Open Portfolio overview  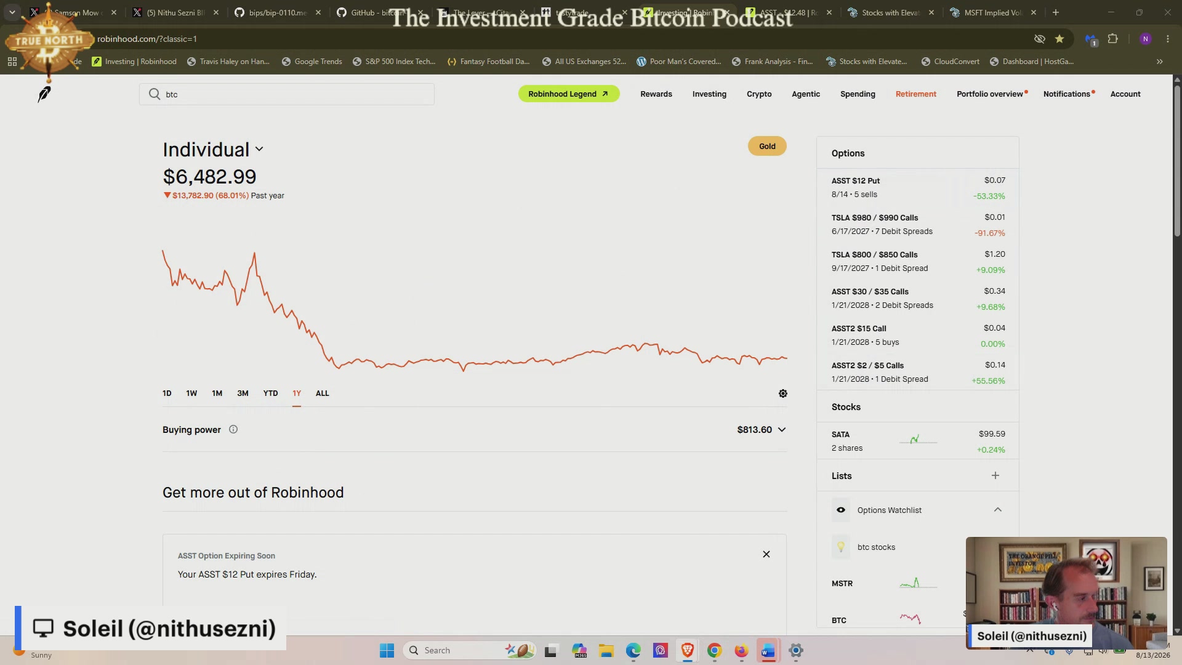click(990, 94)
